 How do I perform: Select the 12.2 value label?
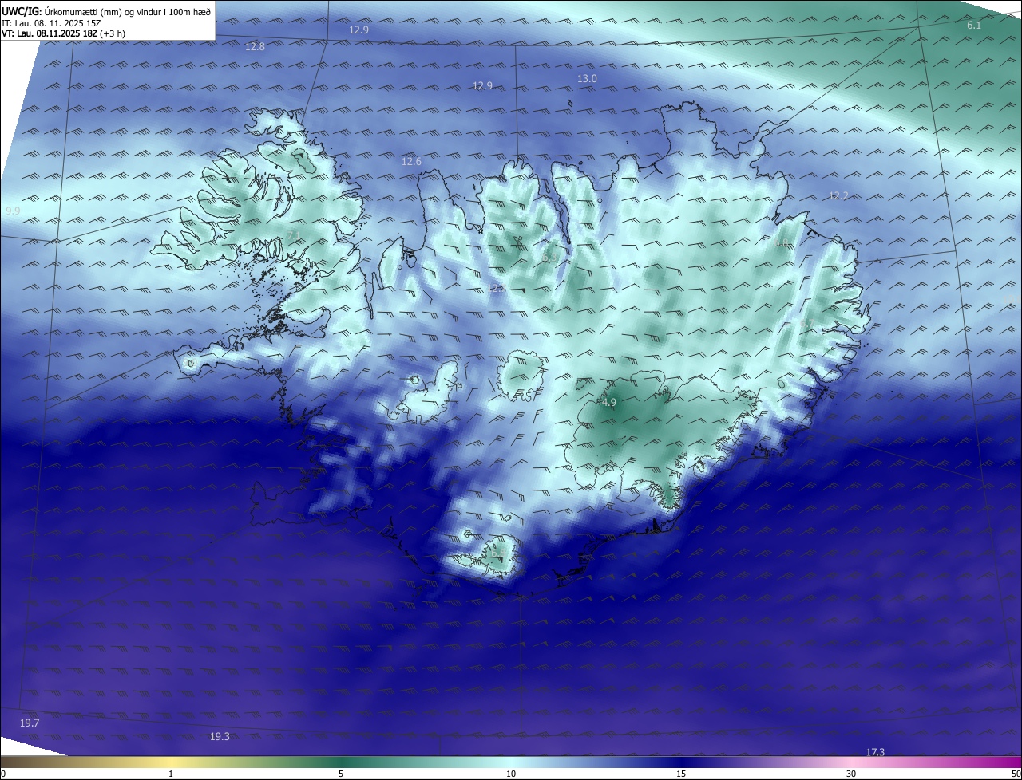[x=838, y=196]
